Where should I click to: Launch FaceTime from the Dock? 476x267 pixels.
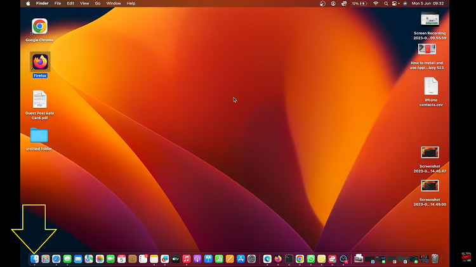tap(110, 259)
